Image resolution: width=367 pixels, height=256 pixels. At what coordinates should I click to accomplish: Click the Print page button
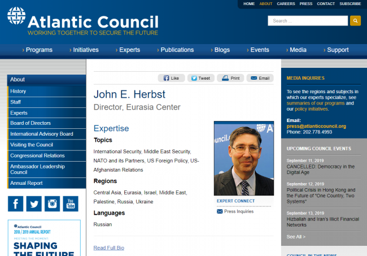[x=230, y=78]
